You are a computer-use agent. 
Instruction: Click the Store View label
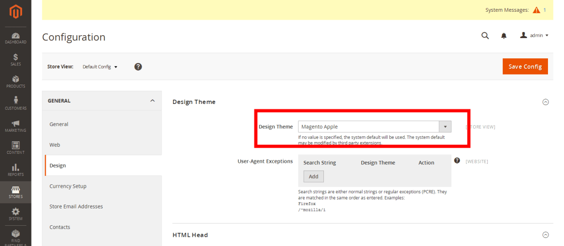(60, 67)
